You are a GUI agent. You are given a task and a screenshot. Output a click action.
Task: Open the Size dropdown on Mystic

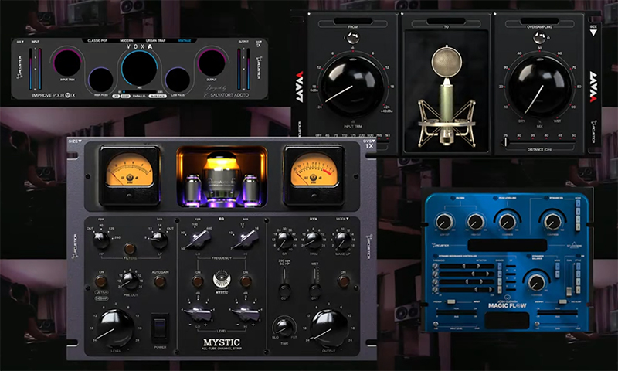[75, 141]
